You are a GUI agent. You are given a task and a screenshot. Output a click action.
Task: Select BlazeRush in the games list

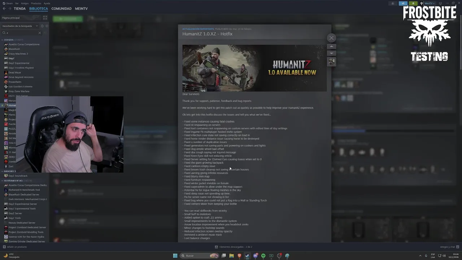14,49
